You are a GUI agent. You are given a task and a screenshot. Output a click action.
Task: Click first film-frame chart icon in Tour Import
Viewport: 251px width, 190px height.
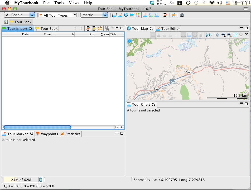coord(88,28)
